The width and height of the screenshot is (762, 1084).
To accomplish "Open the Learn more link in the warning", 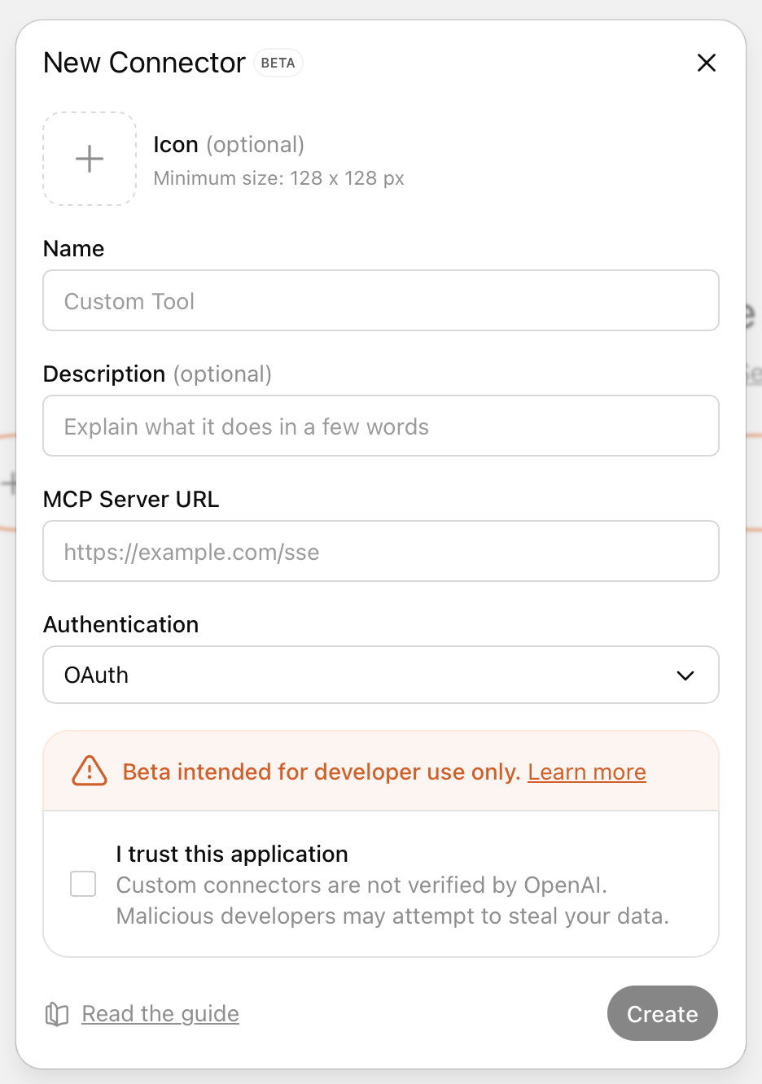I will click(x=586, y=771).
